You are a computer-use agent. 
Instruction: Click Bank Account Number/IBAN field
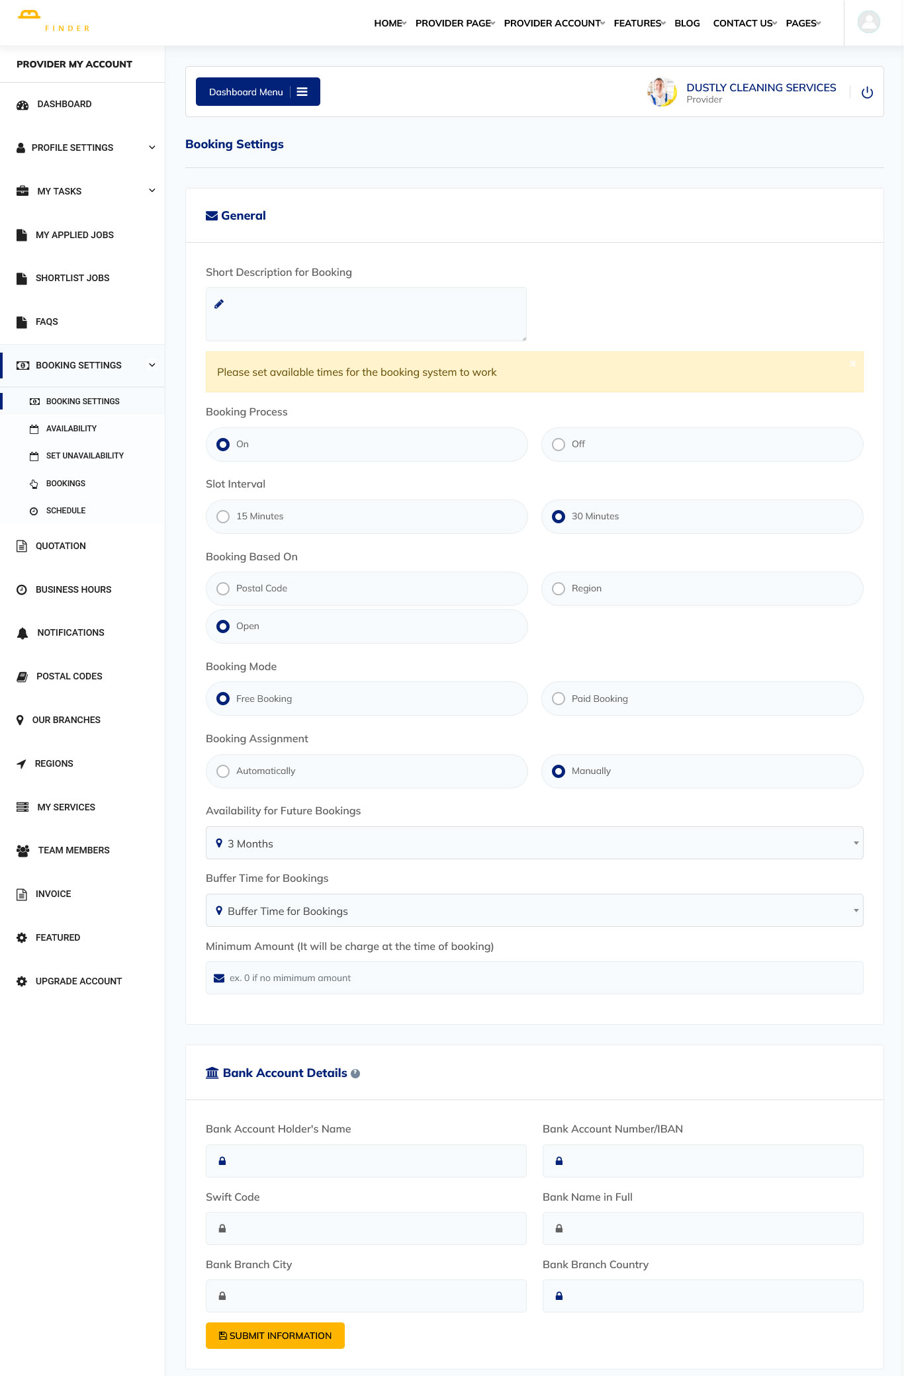(x=703, y=1161)
